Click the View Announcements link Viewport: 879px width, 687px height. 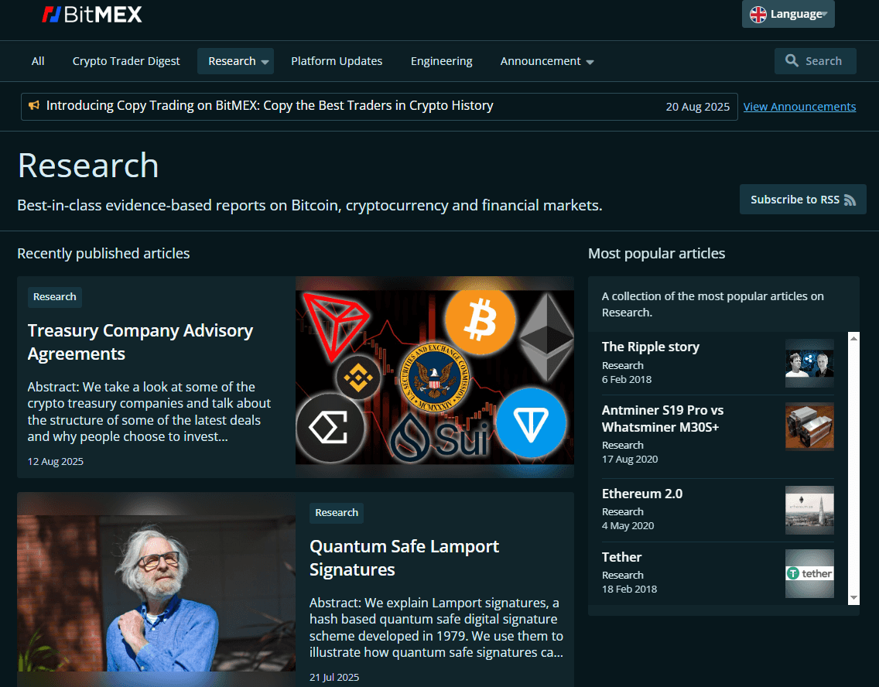[x=799, y=107]
